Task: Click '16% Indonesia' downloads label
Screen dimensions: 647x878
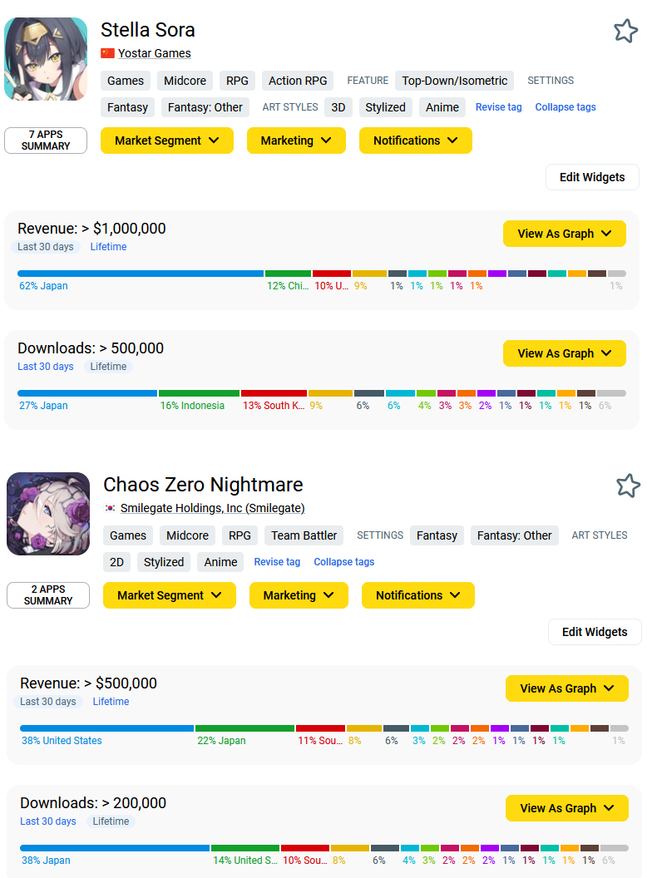Action: (x=192, y=406)
